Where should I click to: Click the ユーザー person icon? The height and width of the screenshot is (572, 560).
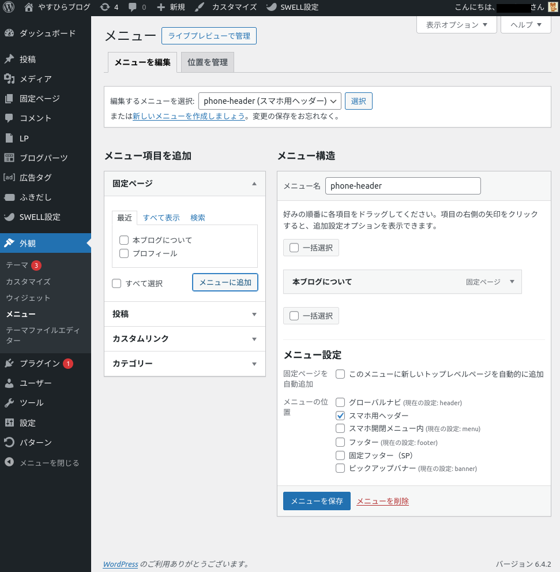click(x=9, y=383)
